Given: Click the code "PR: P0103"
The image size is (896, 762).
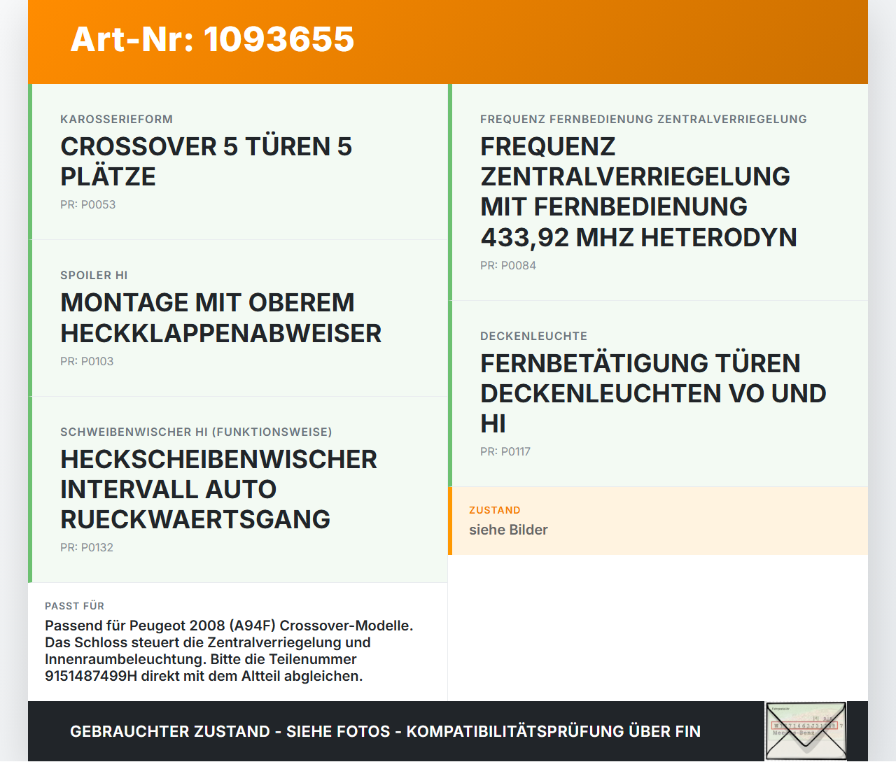Looking at the screenshot, I should pyautogui.click(x=87, y=362).
